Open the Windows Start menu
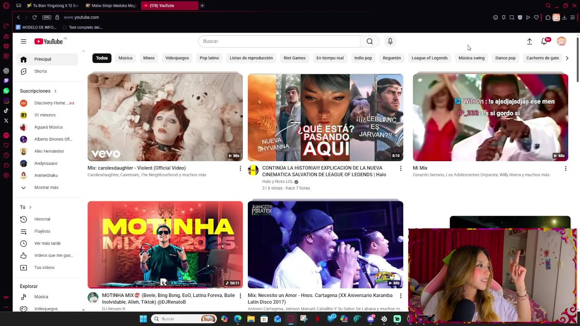Image resolution: width=580 pixels, height=326 pixels. pos(143,319)
